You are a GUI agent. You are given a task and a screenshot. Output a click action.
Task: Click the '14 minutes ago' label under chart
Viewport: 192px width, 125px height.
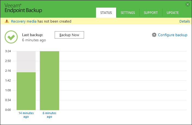tap(26, 115)
